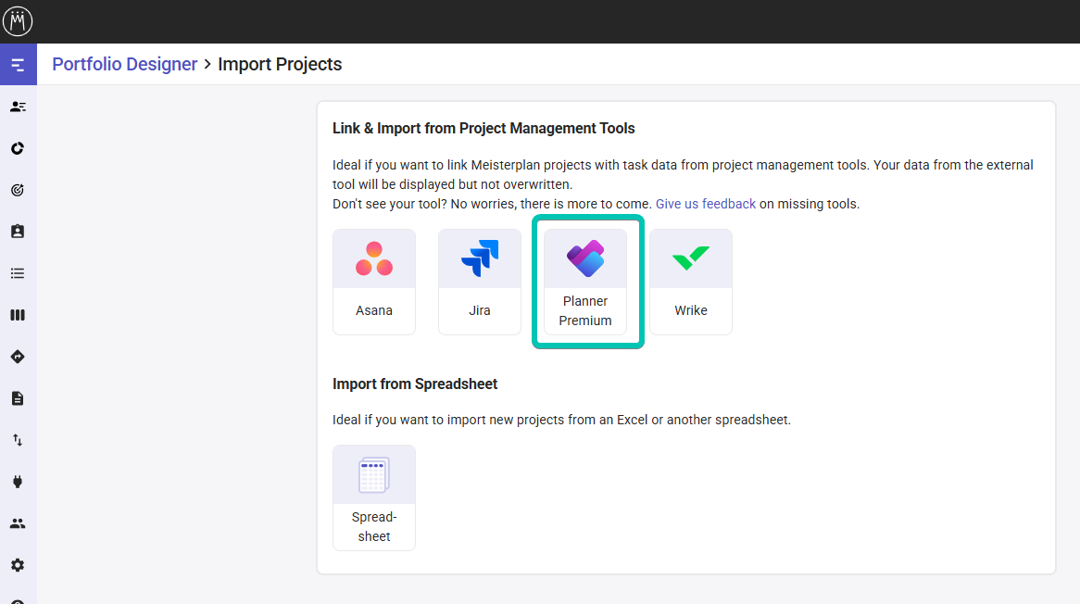Open the Spreadsheet import option

(373, 497)
